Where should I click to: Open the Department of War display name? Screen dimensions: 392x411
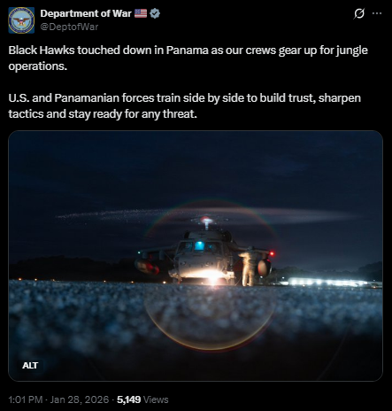click(x=86, y=13)
